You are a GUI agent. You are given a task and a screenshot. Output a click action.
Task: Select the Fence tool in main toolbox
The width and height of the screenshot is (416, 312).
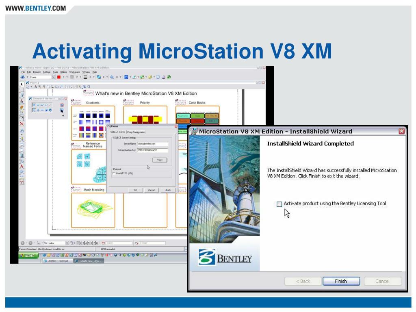(x=22, y=90)
